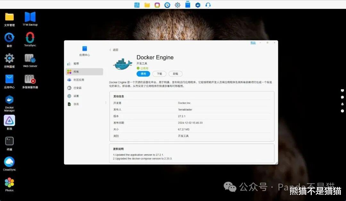
Task: Click the round pie icon on right edge
Action: point(342,111)
